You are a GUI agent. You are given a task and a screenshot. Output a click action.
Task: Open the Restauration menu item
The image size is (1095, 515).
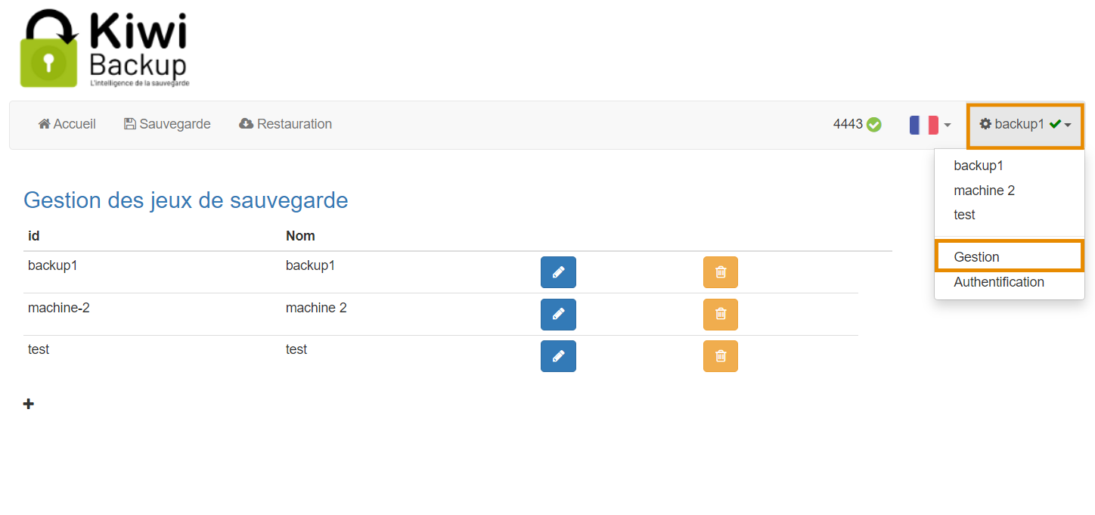(x=286, y=124)
